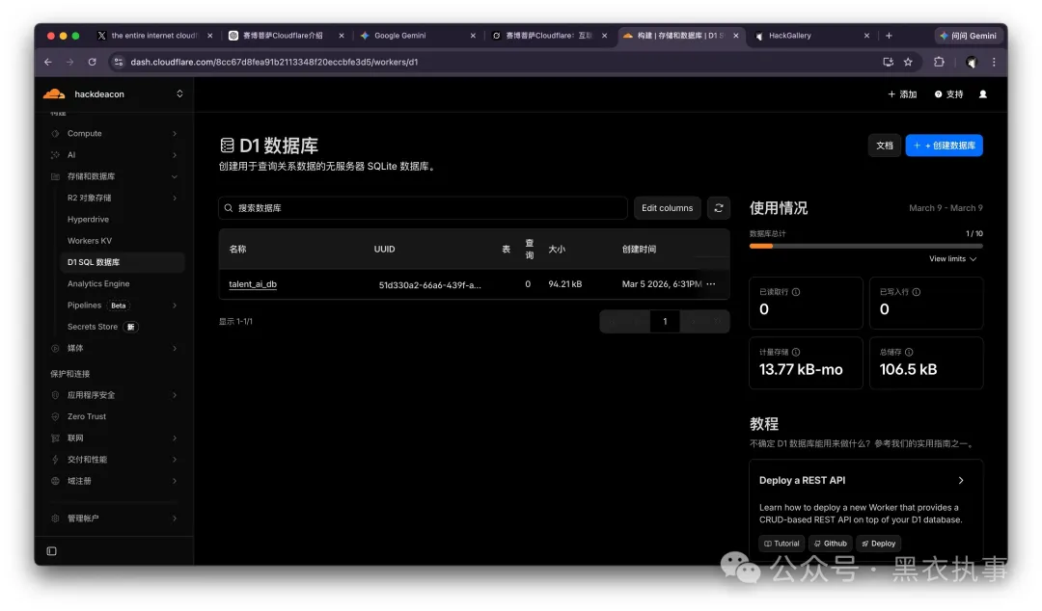Switch to the HackGallery browser tab
Screen dimensions: 1042x611
coord(812,36)
